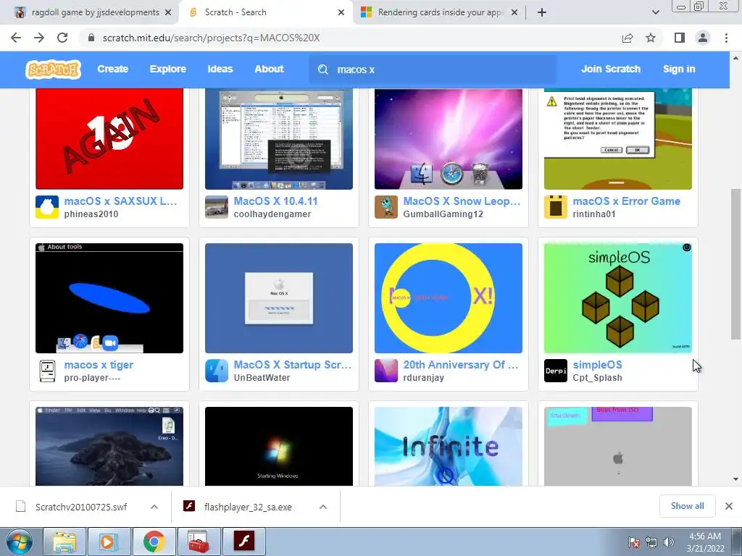
Task: Click the Chrome taskbar icon
Action: (x=154, y=542)
